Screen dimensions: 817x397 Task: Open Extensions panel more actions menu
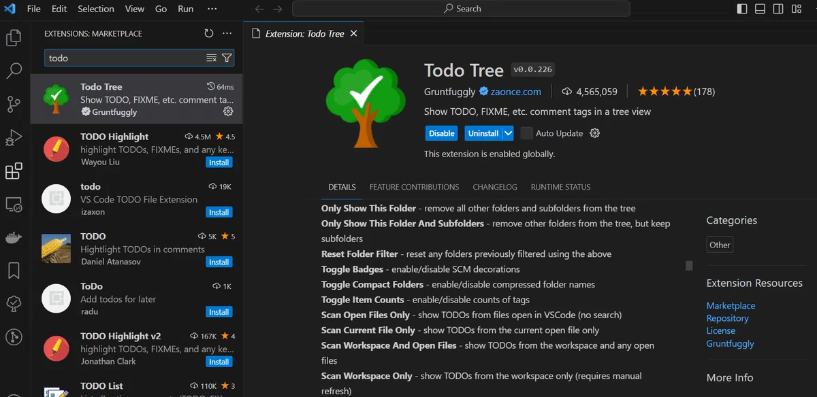(x=227, y=33)
